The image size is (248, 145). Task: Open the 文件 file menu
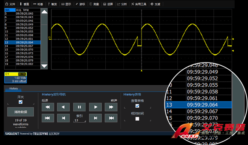(10, 4)
